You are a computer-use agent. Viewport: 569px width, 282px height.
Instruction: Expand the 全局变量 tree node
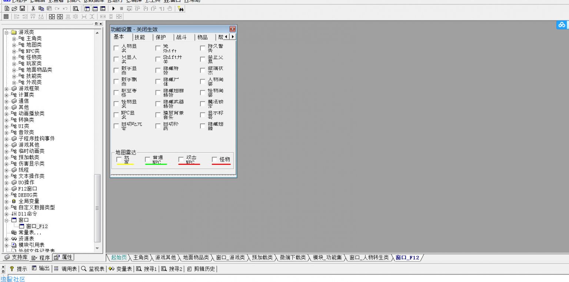pyautogui.click(x=6, y=201)
